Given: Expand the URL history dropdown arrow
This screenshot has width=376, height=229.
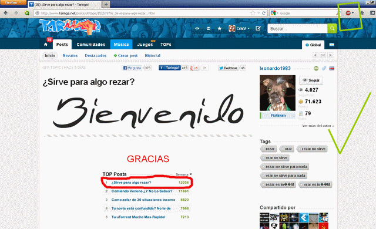Looking at the screenshot, I should [x=258, y=13].
